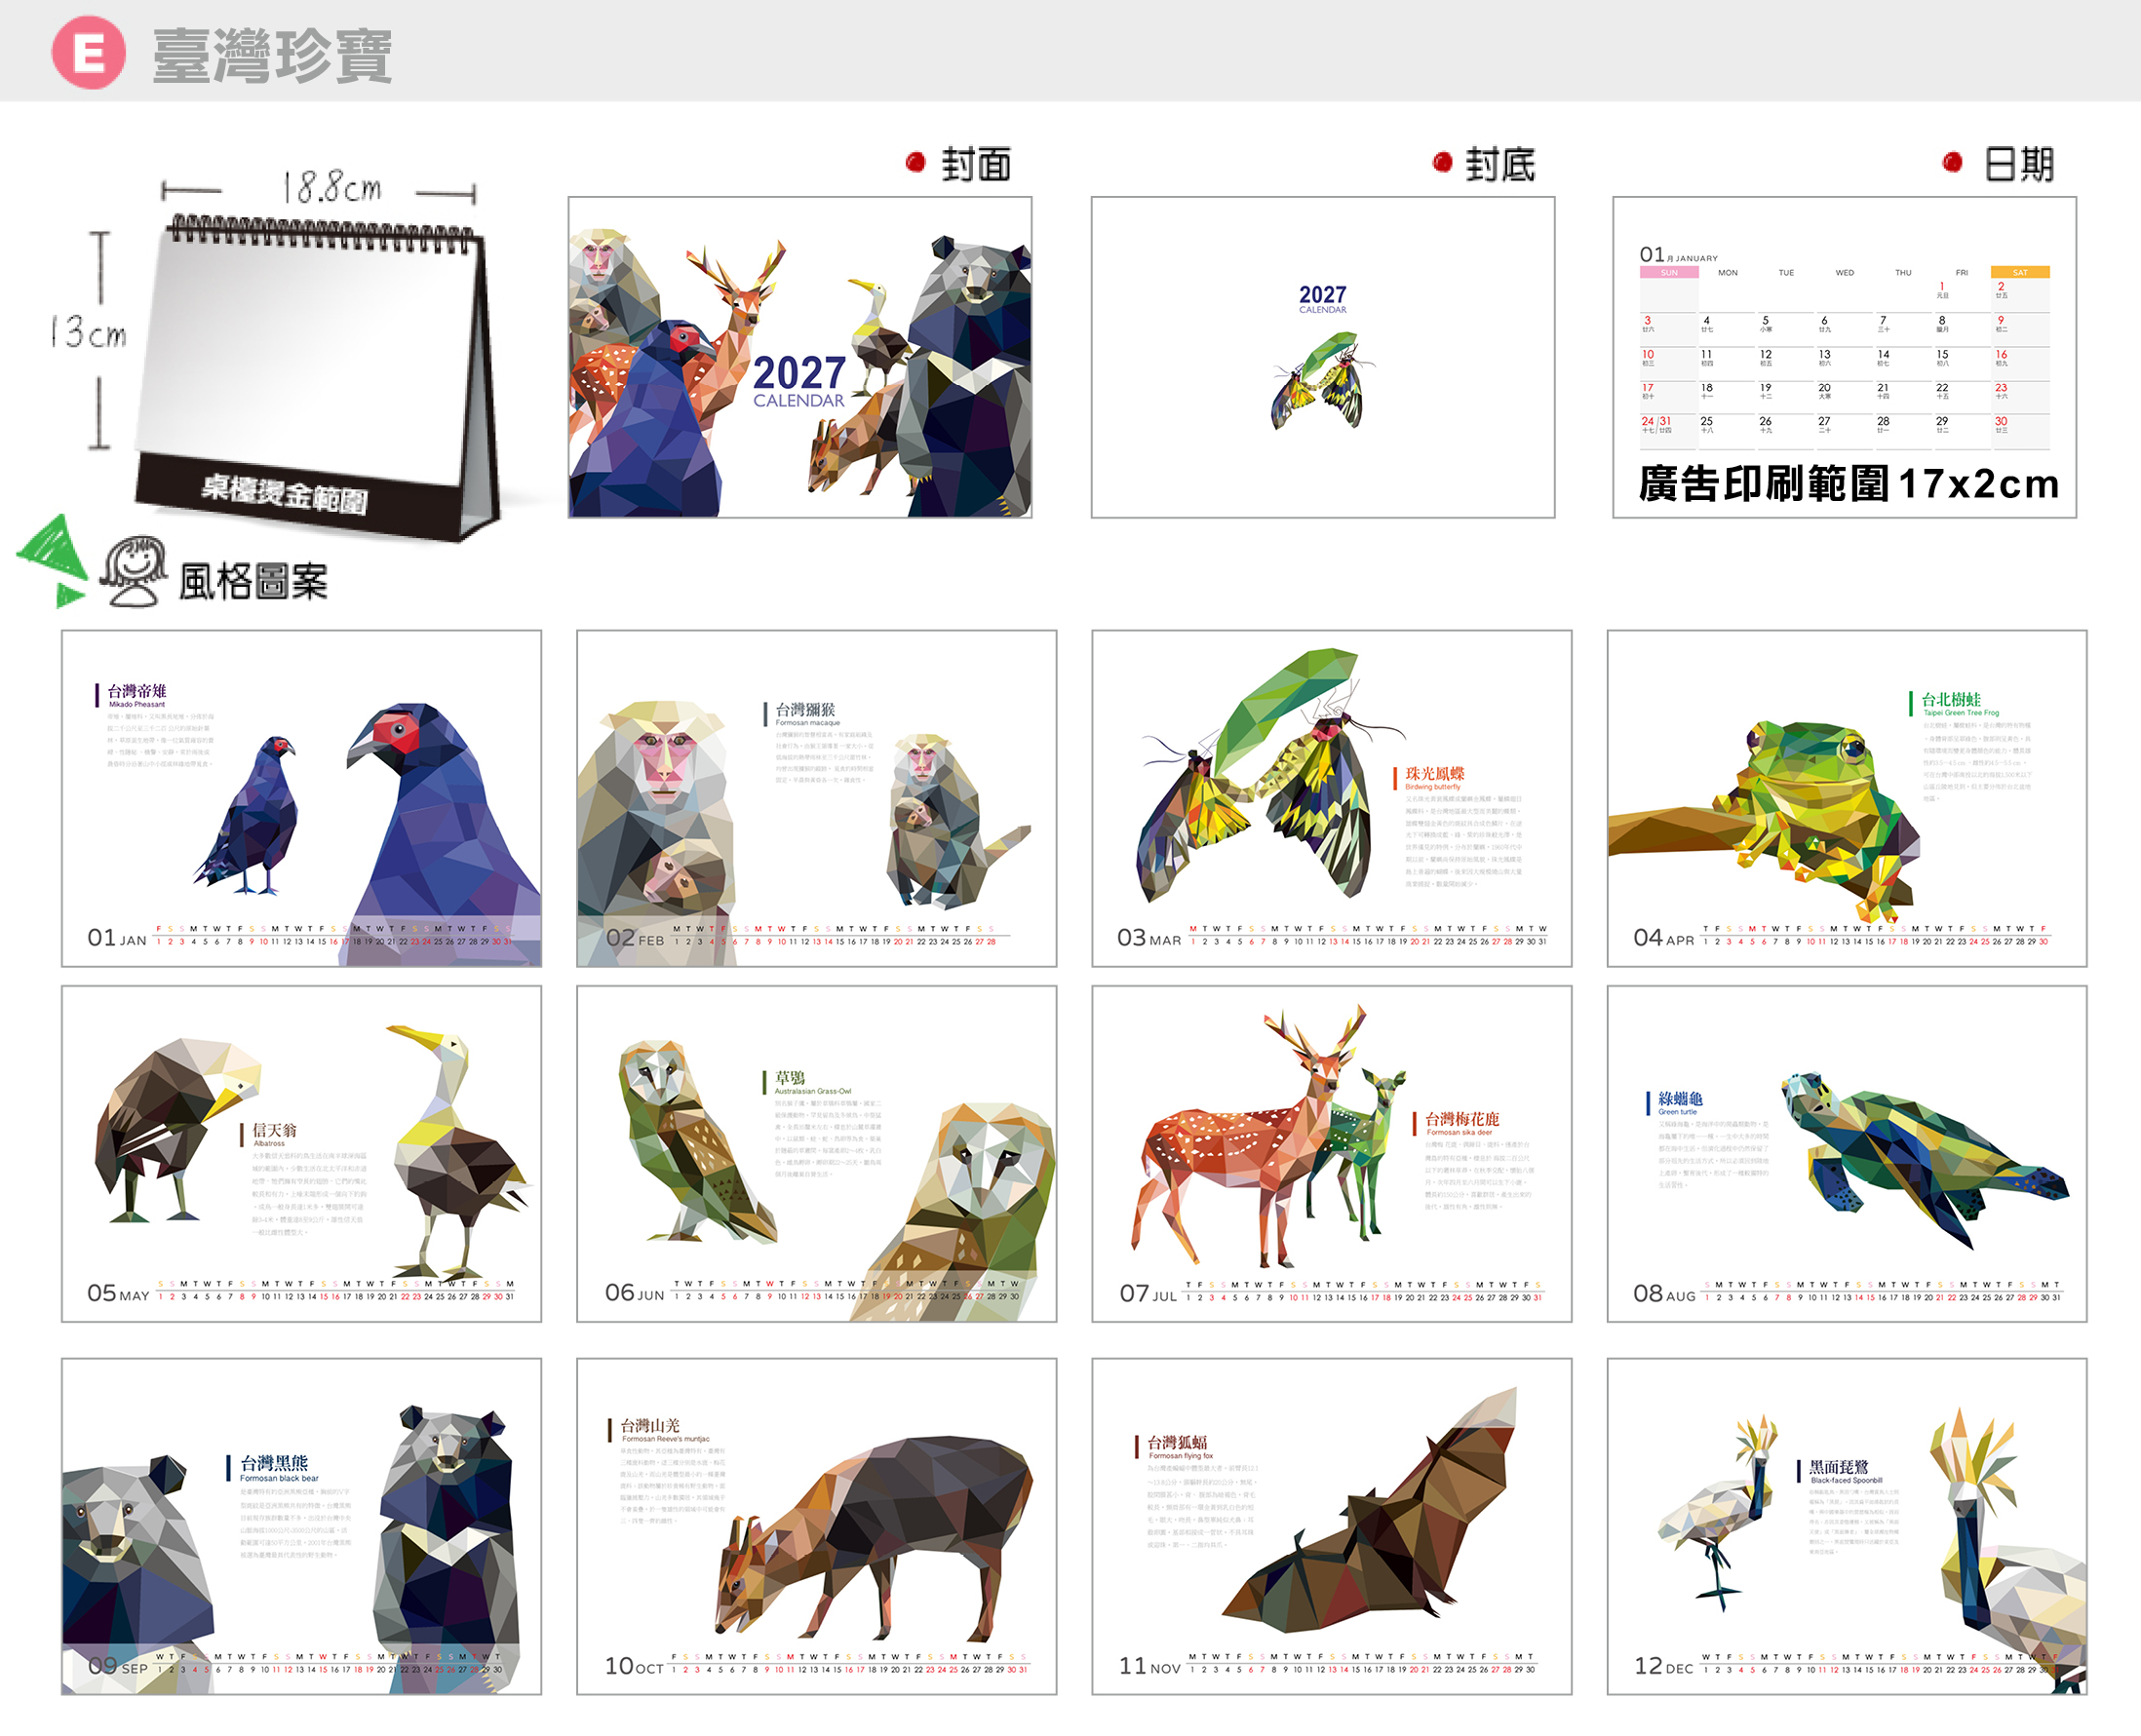This screenshot has height=1736, width=2141.
Task: Select the 01 JAN Mikado Pheasant page
Action: tap(301, 798)
